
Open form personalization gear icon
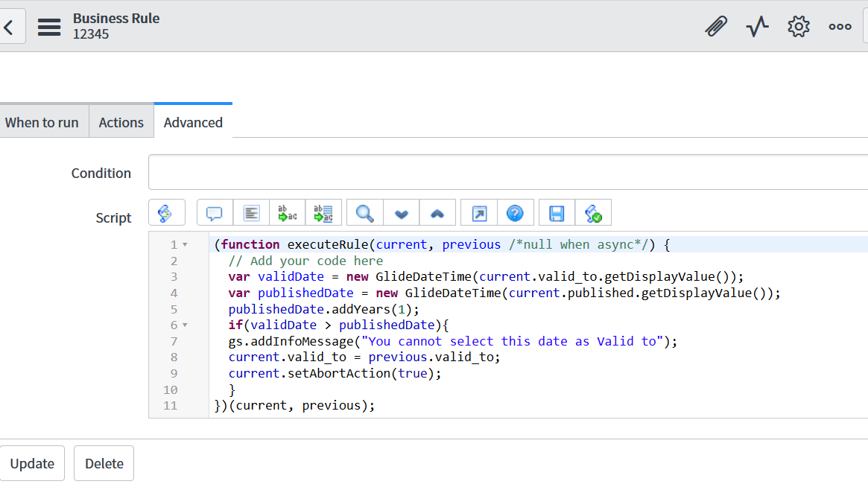tap(798, 27)
